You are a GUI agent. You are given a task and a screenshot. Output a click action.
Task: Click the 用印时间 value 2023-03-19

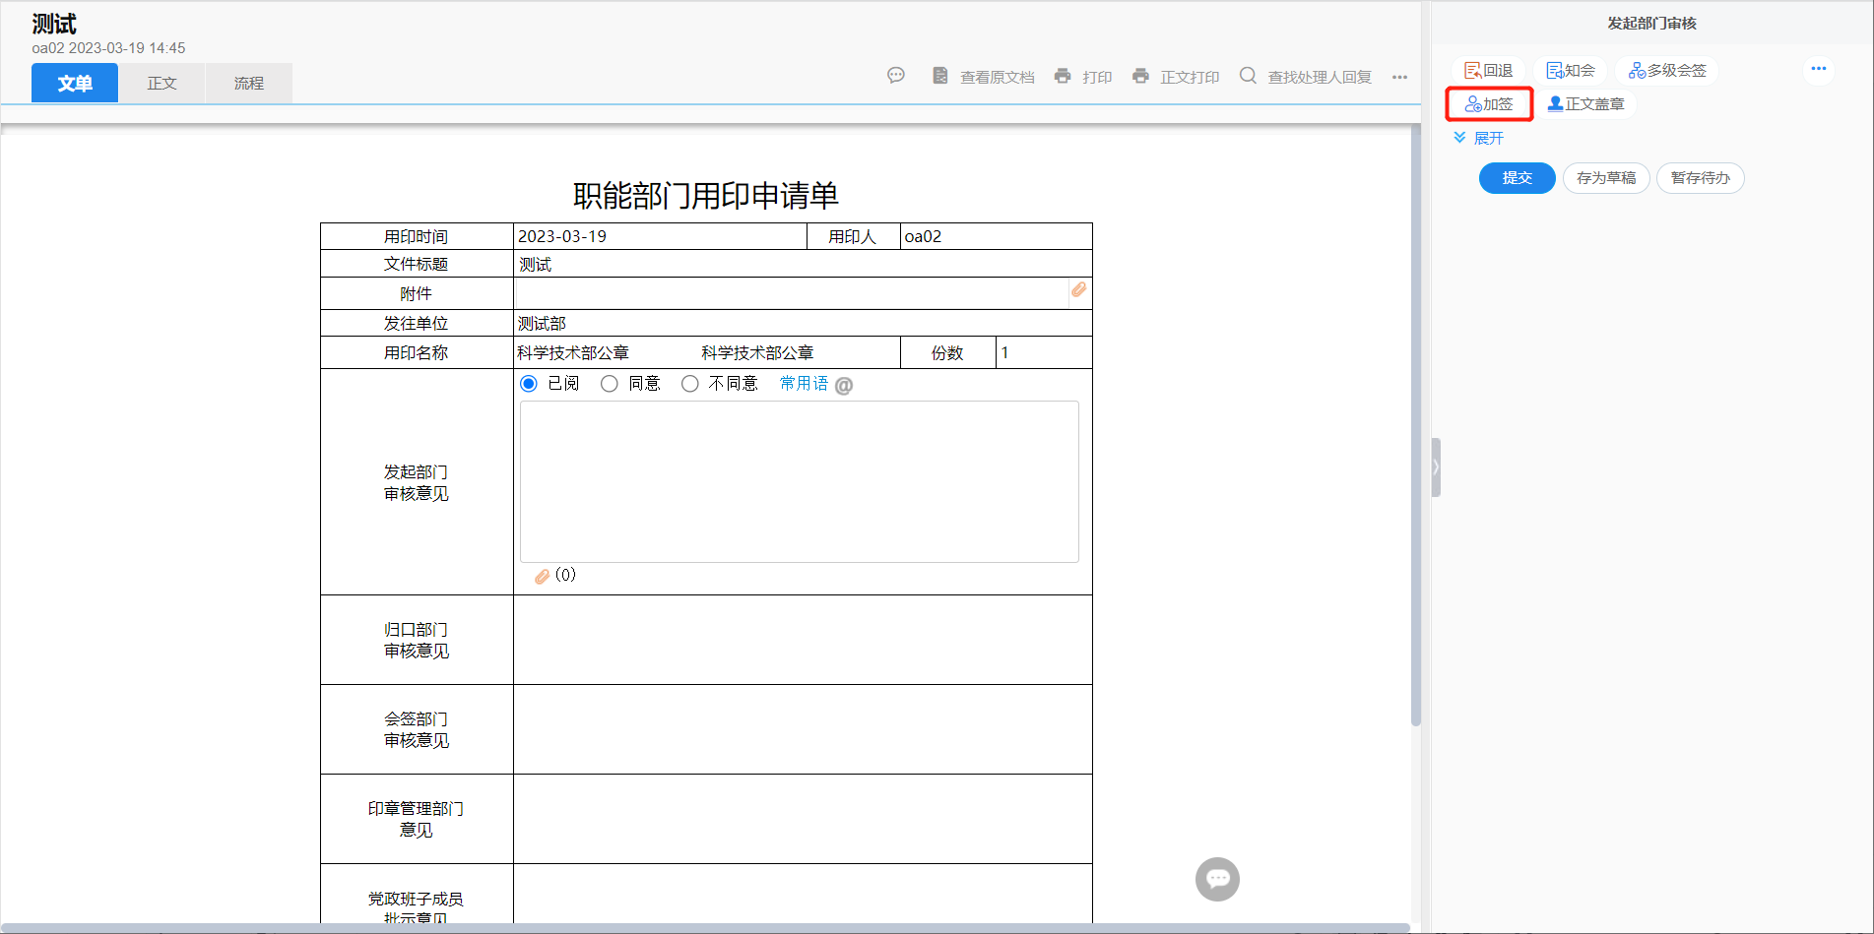562,236
